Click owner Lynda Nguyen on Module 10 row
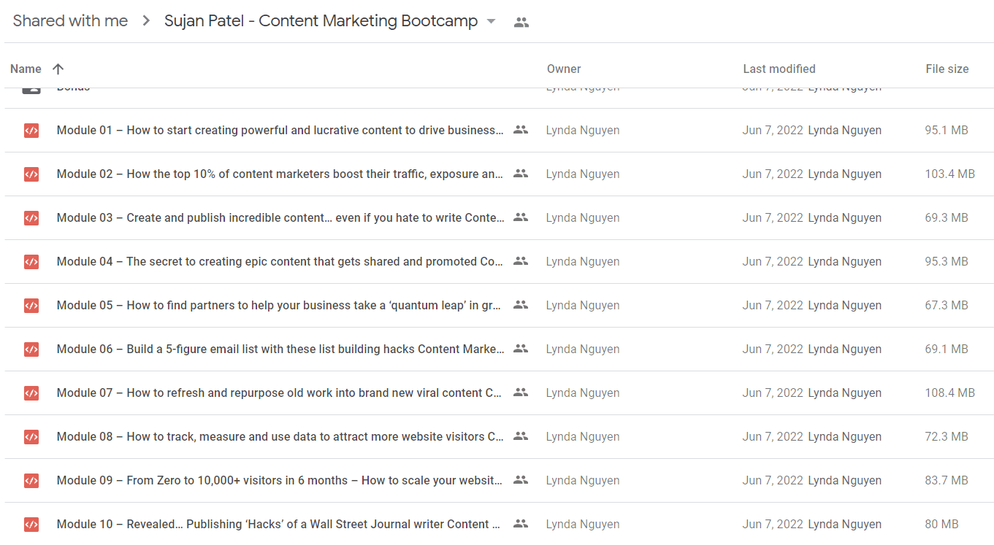 [583, 525]
